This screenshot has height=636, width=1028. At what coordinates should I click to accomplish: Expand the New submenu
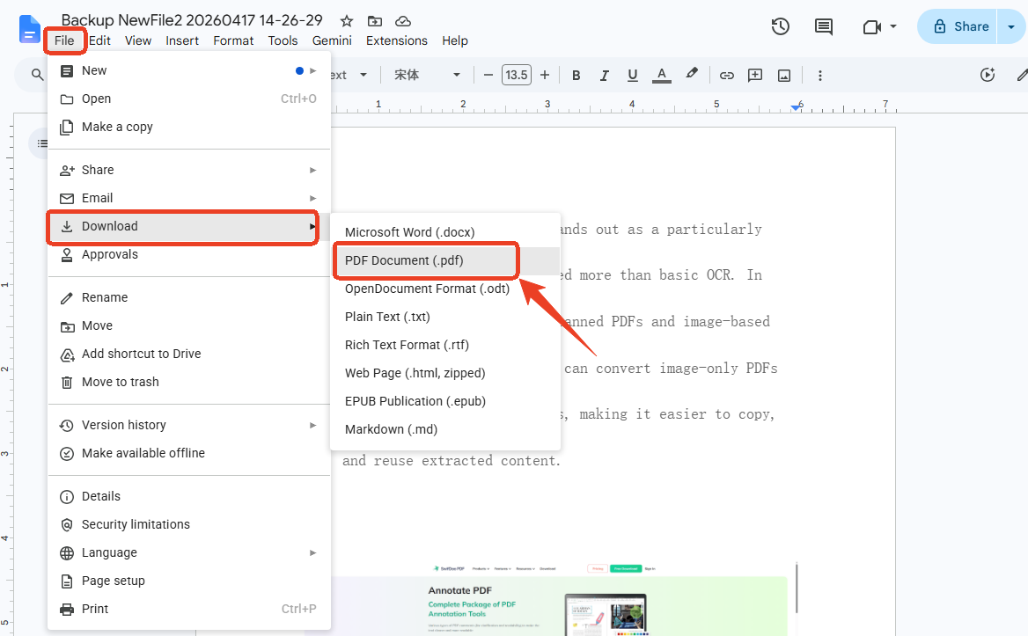coord(189,70)
